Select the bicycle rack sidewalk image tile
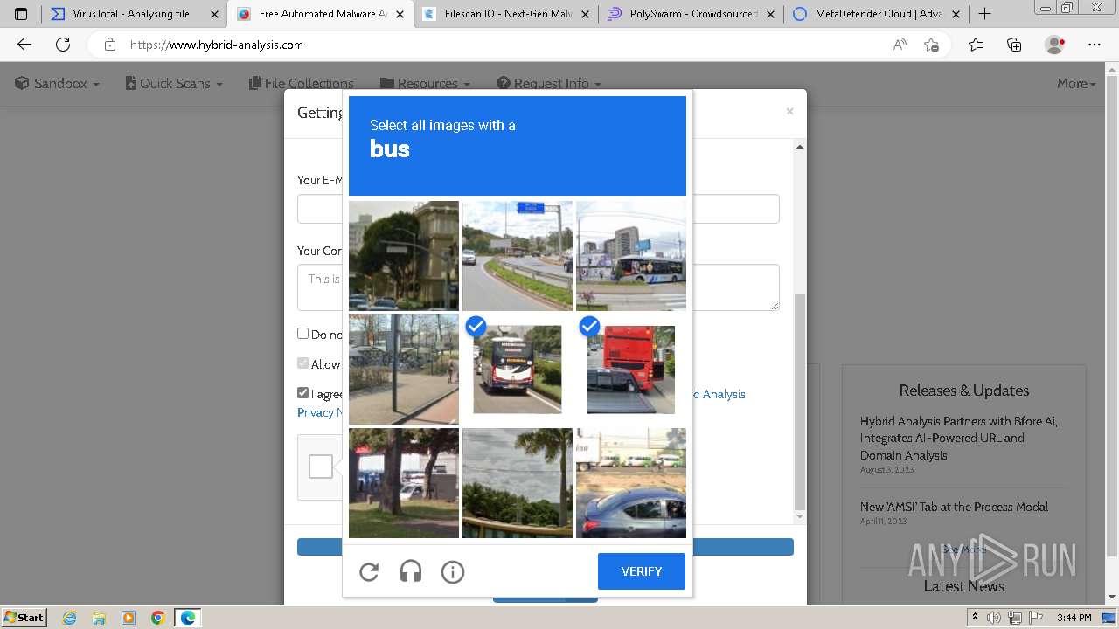This screenshot has width=1119, height=629. click(404, 370)
